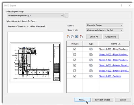Click the Rename Set icon
Image resolution: width=134 pixels, height=105 pixels.
(77, 37)
